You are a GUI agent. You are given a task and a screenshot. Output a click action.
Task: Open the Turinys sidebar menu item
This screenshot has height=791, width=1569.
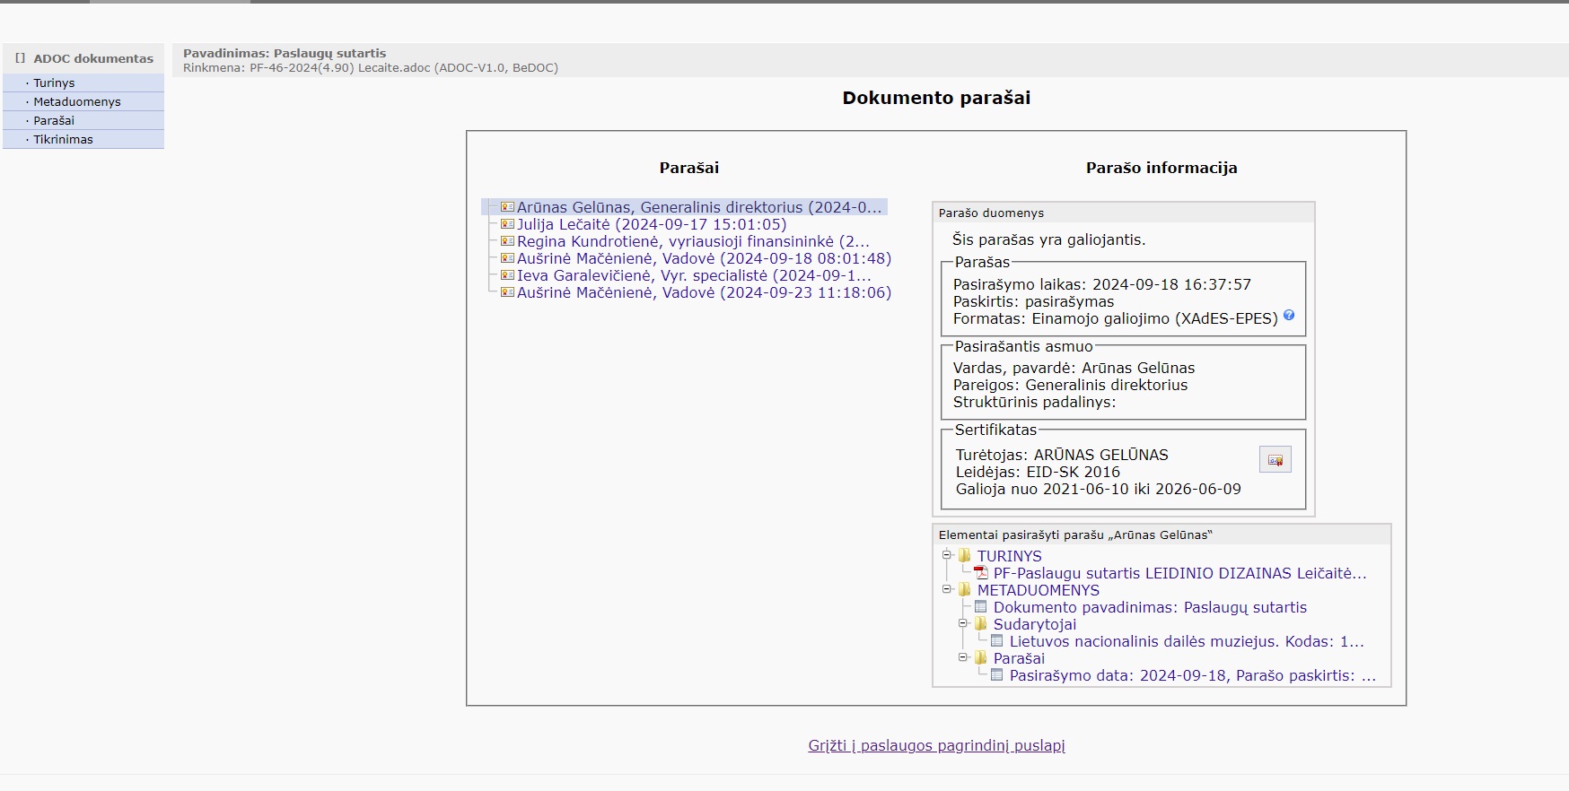pos(54,83)
